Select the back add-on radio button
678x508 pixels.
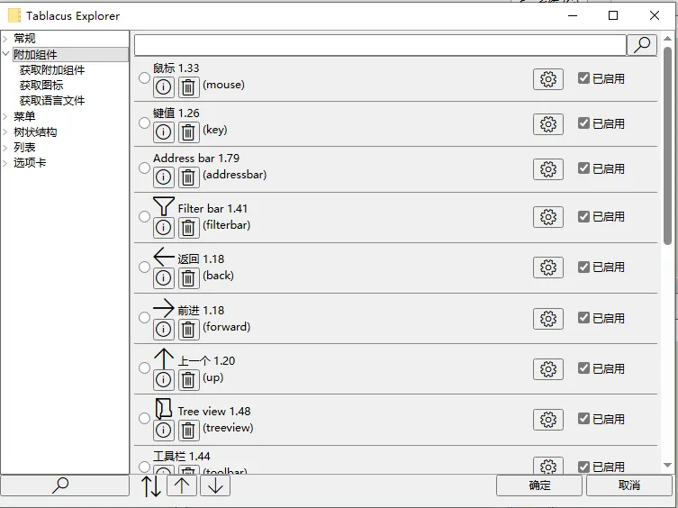144,267
